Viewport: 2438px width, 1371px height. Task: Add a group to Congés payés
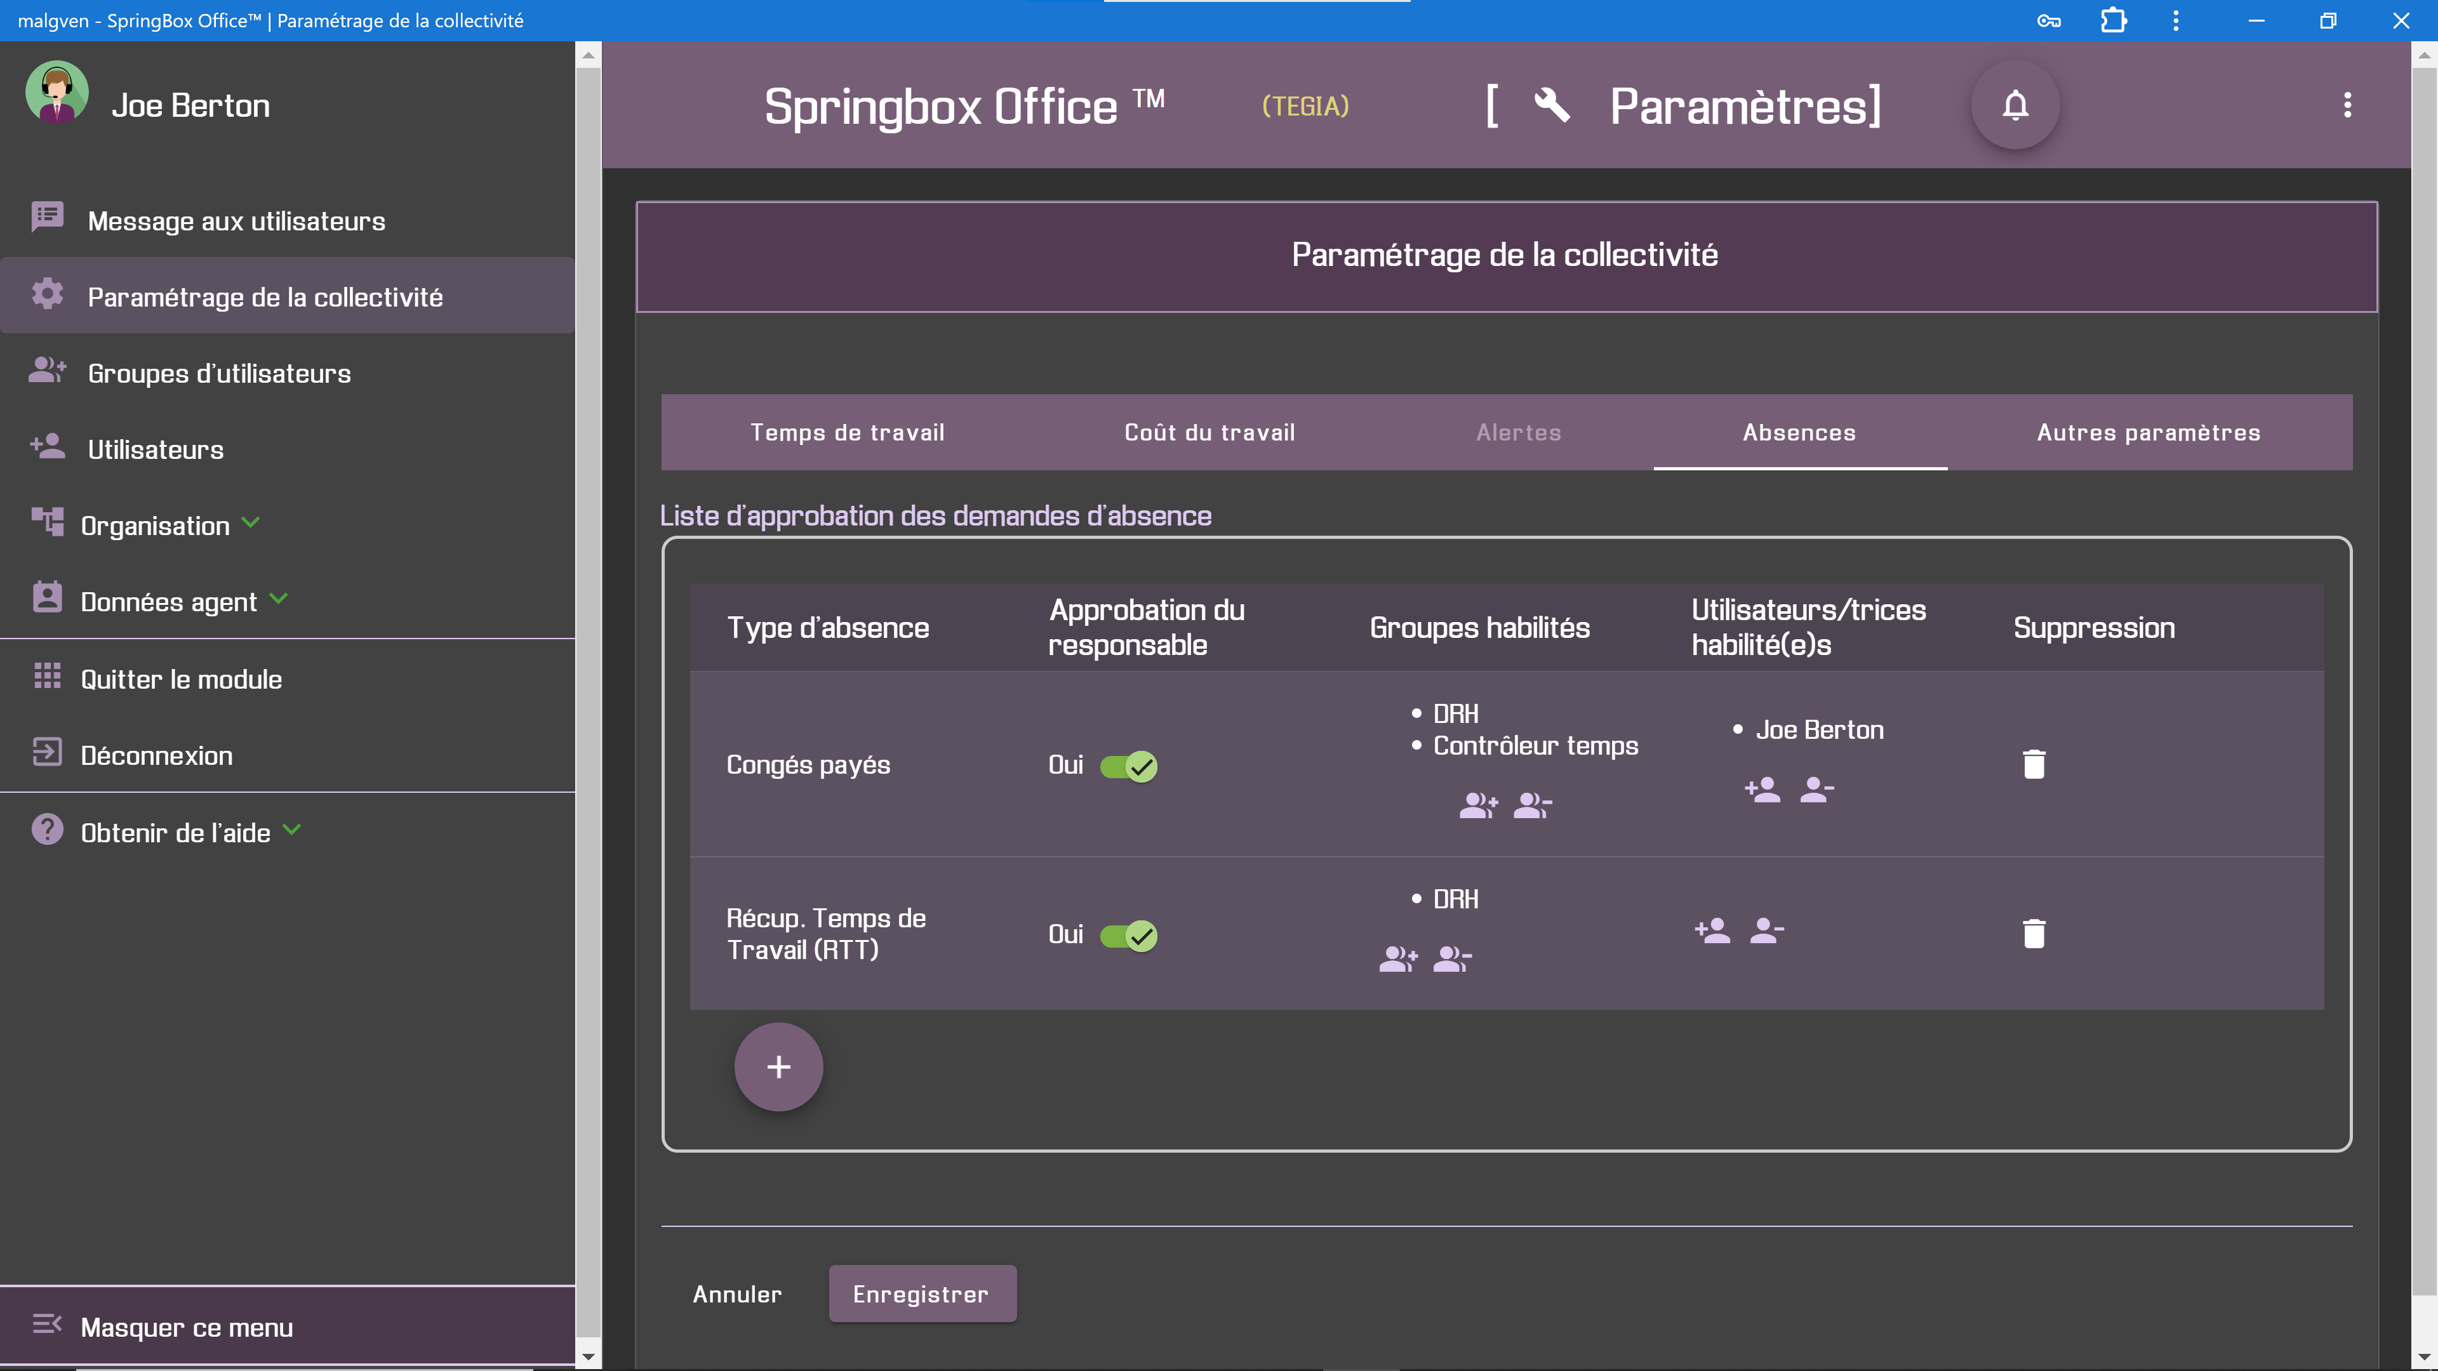1478,805
